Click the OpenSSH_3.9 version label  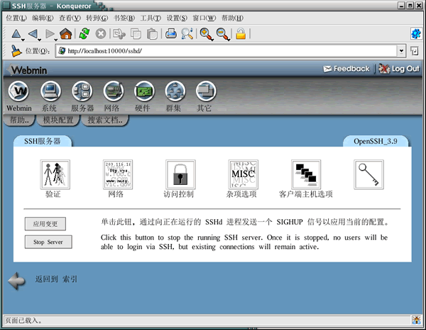(376, 142)
